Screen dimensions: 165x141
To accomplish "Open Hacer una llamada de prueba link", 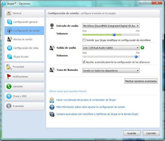I will [x=86, y=100].
